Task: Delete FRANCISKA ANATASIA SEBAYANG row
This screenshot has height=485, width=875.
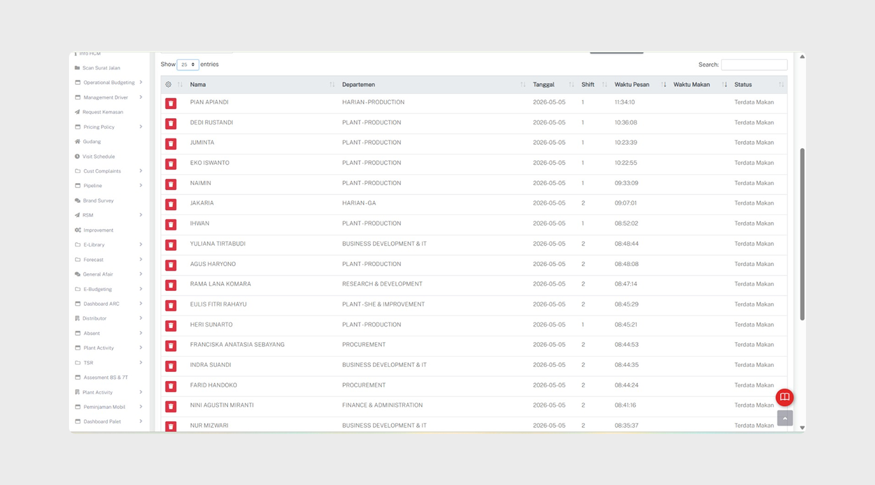Action: click(171, 346)
